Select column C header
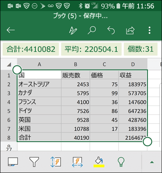The height and width of the screenshot is (173, 162). point(104,64)
